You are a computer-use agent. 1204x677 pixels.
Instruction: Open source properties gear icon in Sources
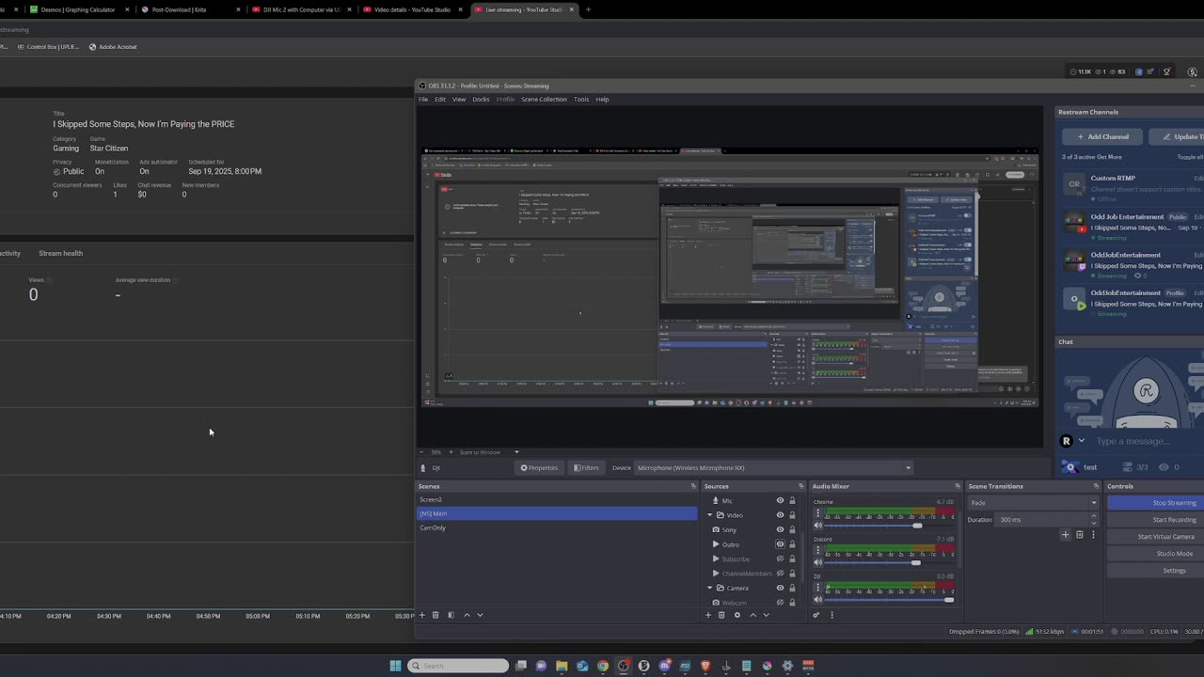coord(737,615)
